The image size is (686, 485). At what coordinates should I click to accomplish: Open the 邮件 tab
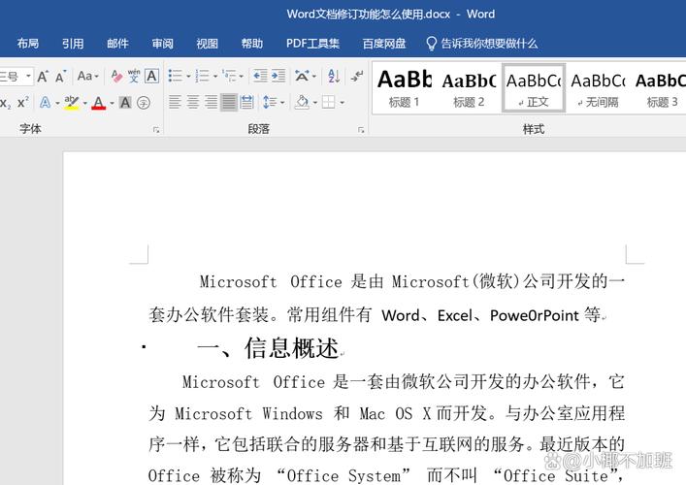coord(117,44)
